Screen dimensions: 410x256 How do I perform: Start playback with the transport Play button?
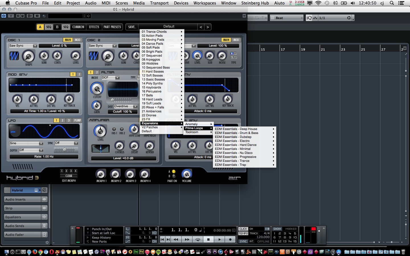click(x=219, y=240)
